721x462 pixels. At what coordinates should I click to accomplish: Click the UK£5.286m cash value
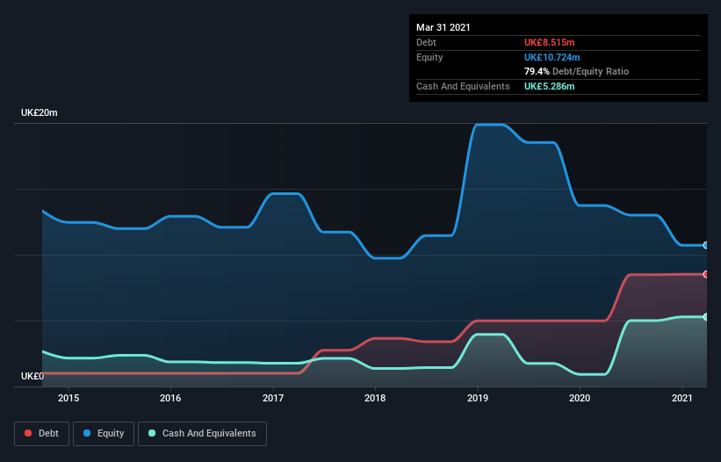(x=550, y=86)
